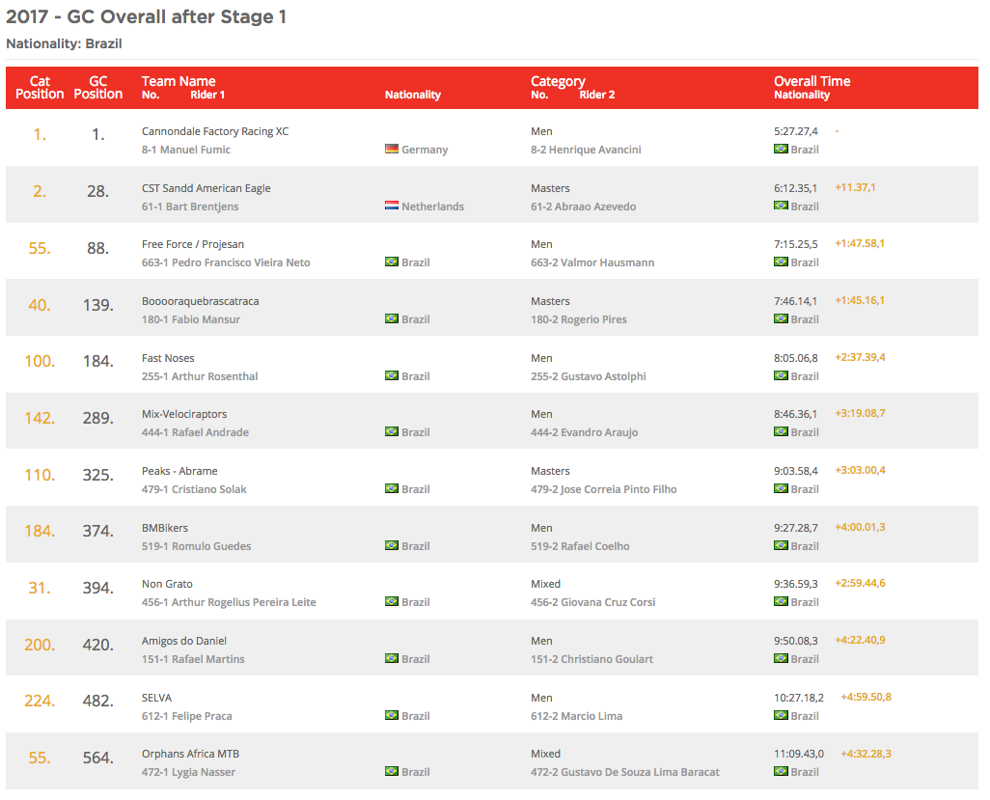This screenshot has width=990, height=800.
Task: Select the Orphans Africa MTB team
Action: pyautogui.click(x=188, y=754)
